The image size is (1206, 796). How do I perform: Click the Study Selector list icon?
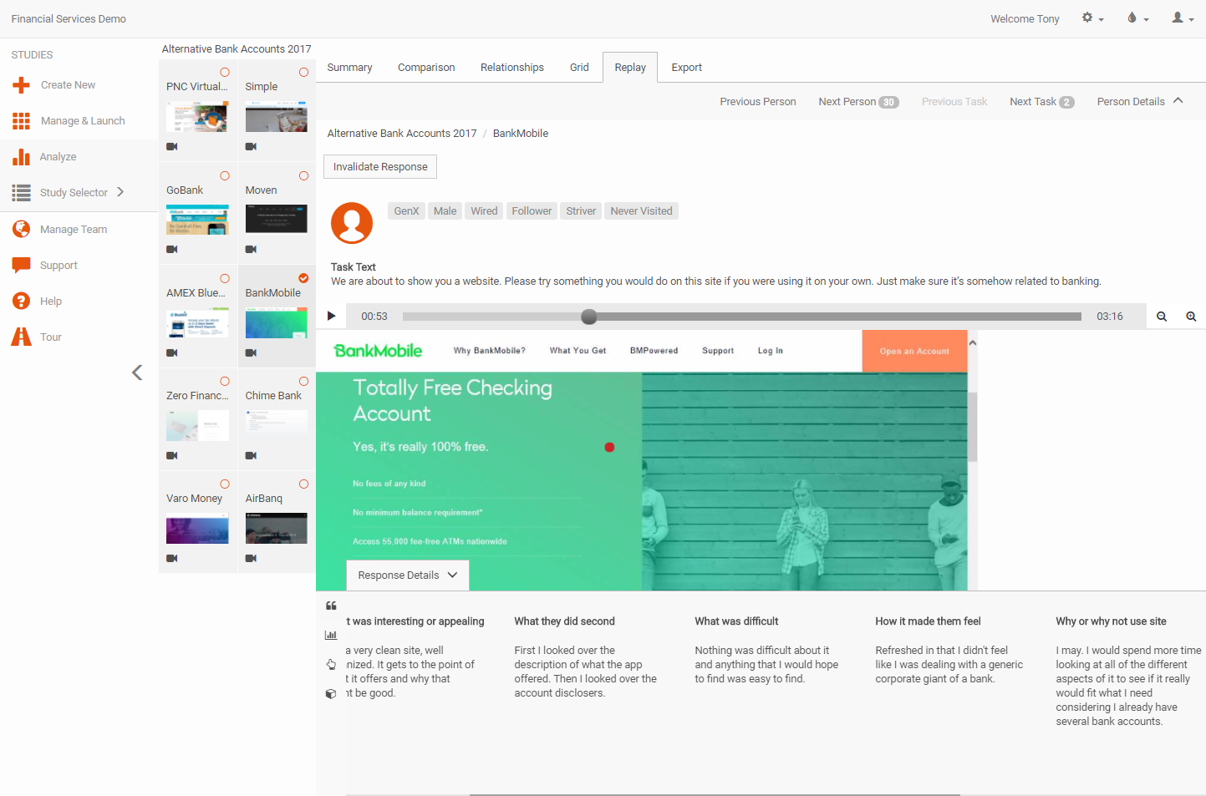(22, 193)
